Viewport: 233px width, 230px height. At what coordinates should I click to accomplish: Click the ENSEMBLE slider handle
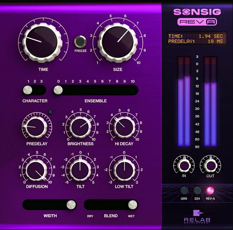pos(58,90)
